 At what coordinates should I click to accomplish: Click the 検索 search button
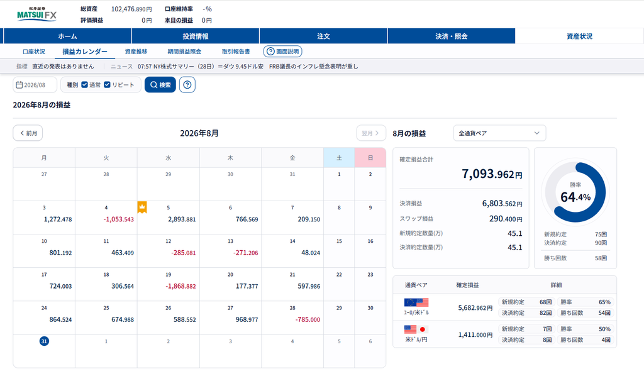(x=160, y=85)
